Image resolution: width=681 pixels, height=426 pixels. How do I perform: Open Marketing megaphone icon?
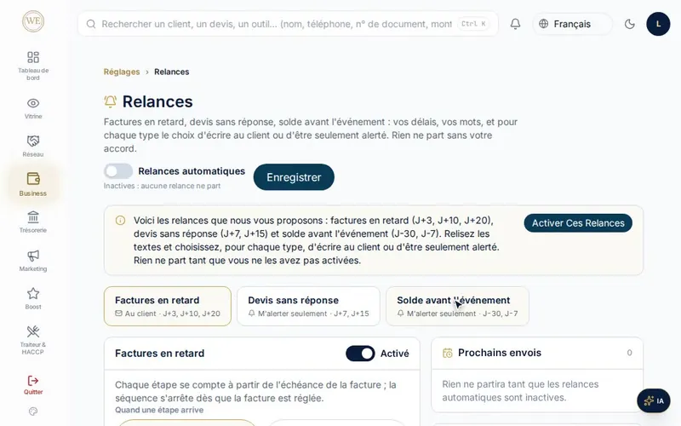tap(33, 255)
